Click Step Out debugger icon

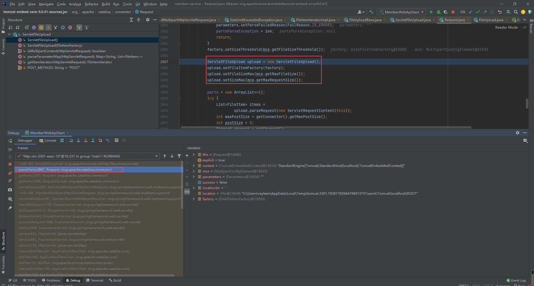(x=93, y=140)
